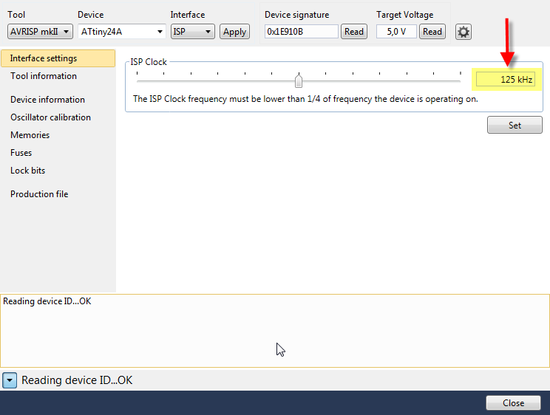Image resolution: width=550 pixels, height=415 pixels.
Task: Show the Fuses page
Action: pos(21,153)
